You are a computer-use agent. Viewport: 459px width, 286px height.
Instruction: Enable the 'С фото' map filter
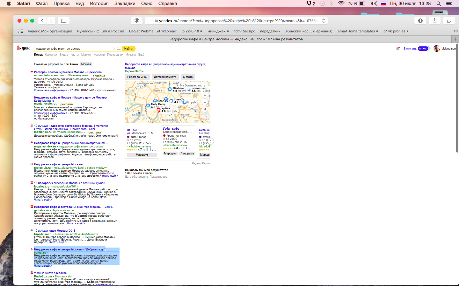188,77
